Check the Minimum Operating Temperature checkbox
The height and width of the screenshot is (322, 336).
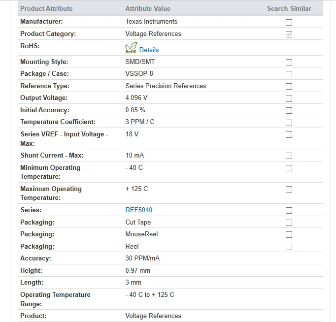pos(289,168)
